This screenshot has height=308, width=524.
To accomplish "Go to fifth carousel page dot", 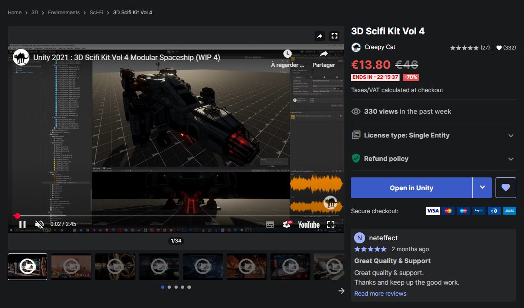I will click(x=189, y=287).
